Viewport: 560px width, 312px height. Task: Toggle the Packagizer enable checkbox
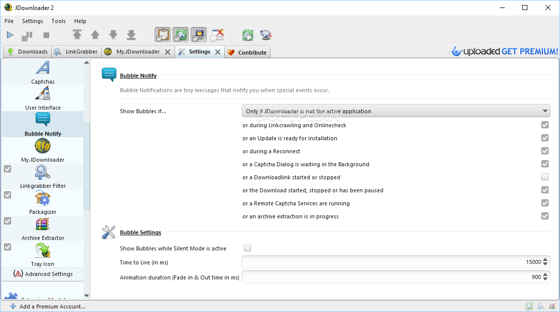[x=8, y=195]
